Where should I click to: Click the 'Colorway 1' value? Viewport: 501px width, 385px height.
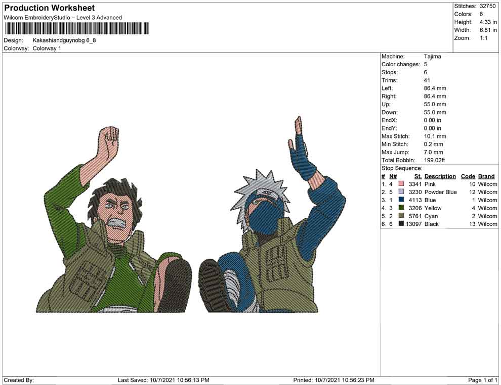47,49
